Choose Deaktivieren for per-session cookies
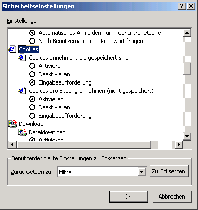Image resolution: width=198 pixels, height=210 pixels. pos(32,107)
